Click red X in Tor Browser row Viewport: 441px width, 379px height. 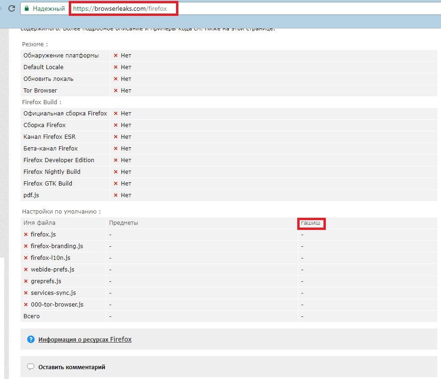[x=116, y=91]
